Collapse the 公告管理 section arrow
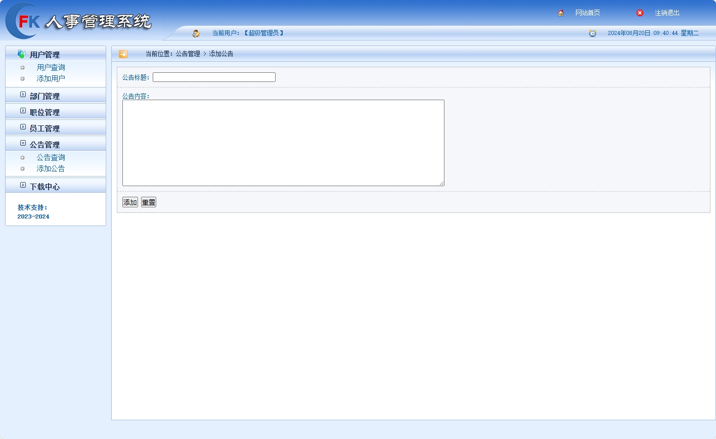716x439 pixels. 23,143
